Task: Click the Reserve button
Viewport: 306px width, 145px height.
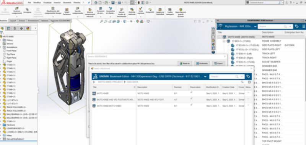Action: (185, 63)
